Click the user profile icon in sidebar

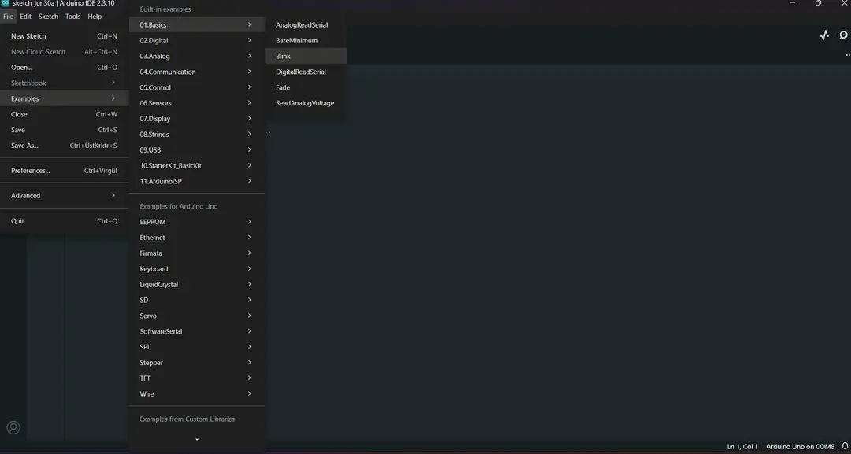pos(13,427)
